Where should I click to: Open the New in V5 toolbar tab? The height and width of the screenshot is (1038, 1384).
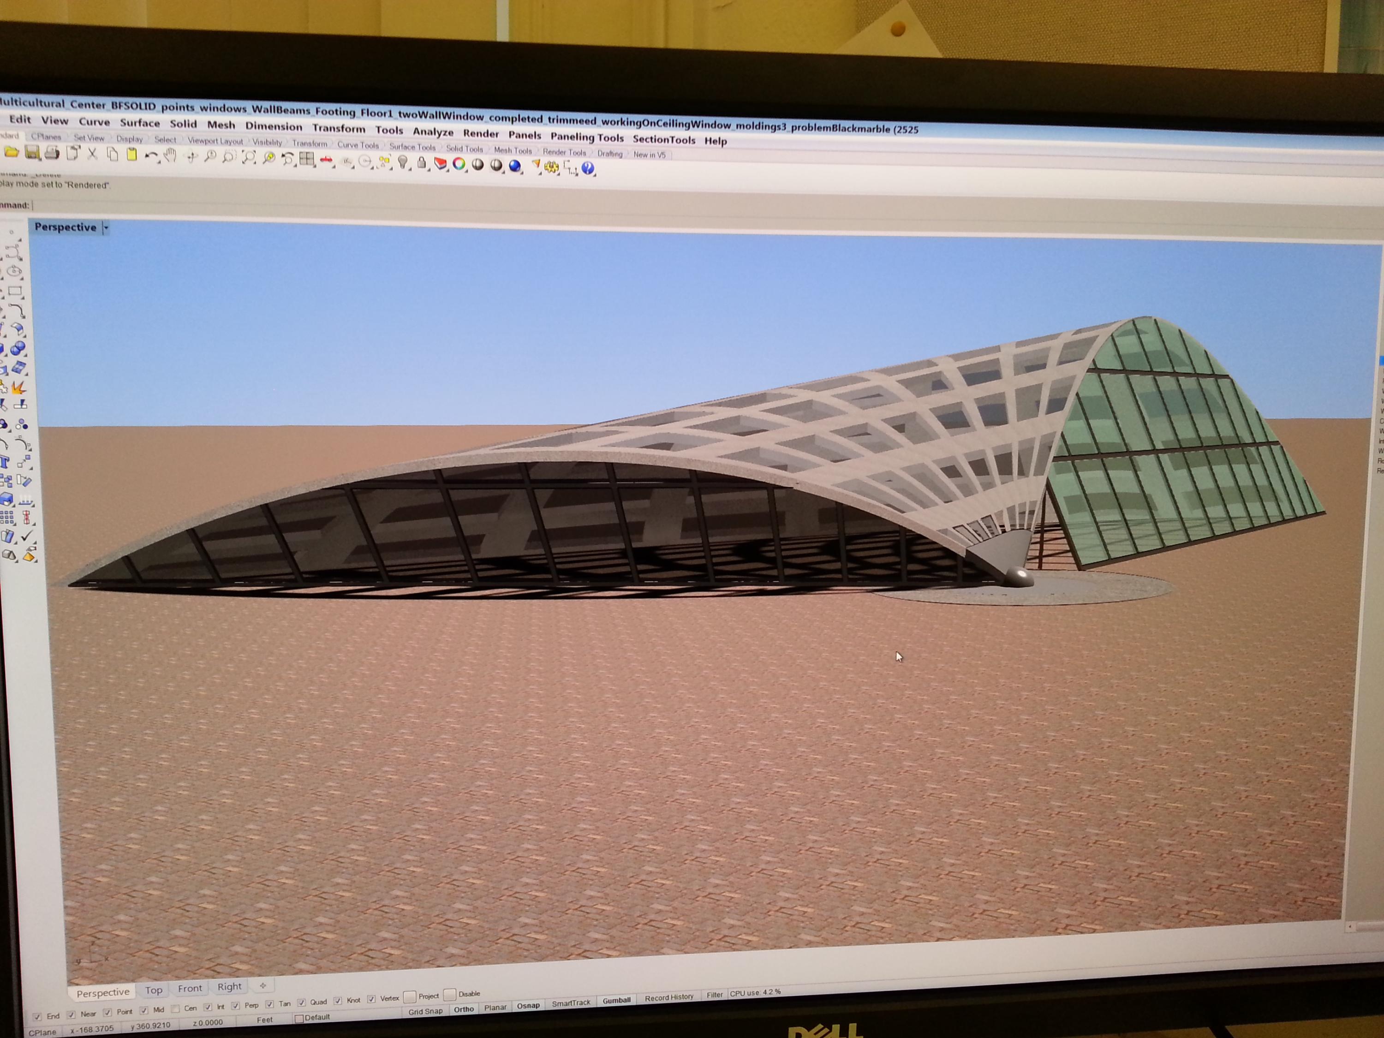click(x=650, y=155)
